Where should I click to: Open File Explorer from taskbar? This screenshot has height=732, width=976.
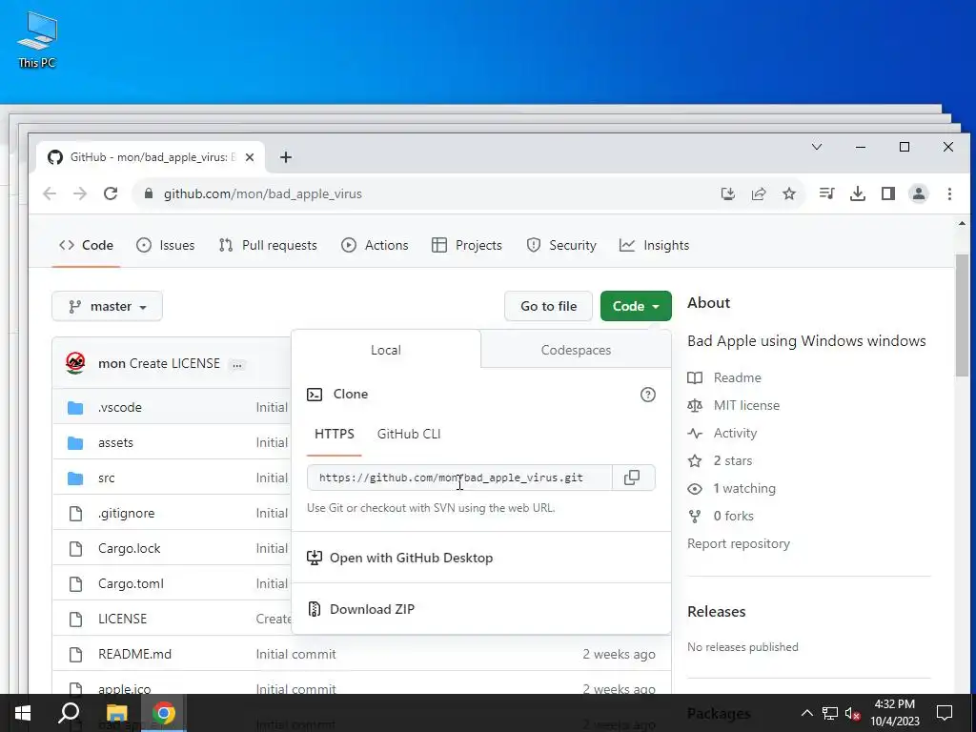coord(116,713)
